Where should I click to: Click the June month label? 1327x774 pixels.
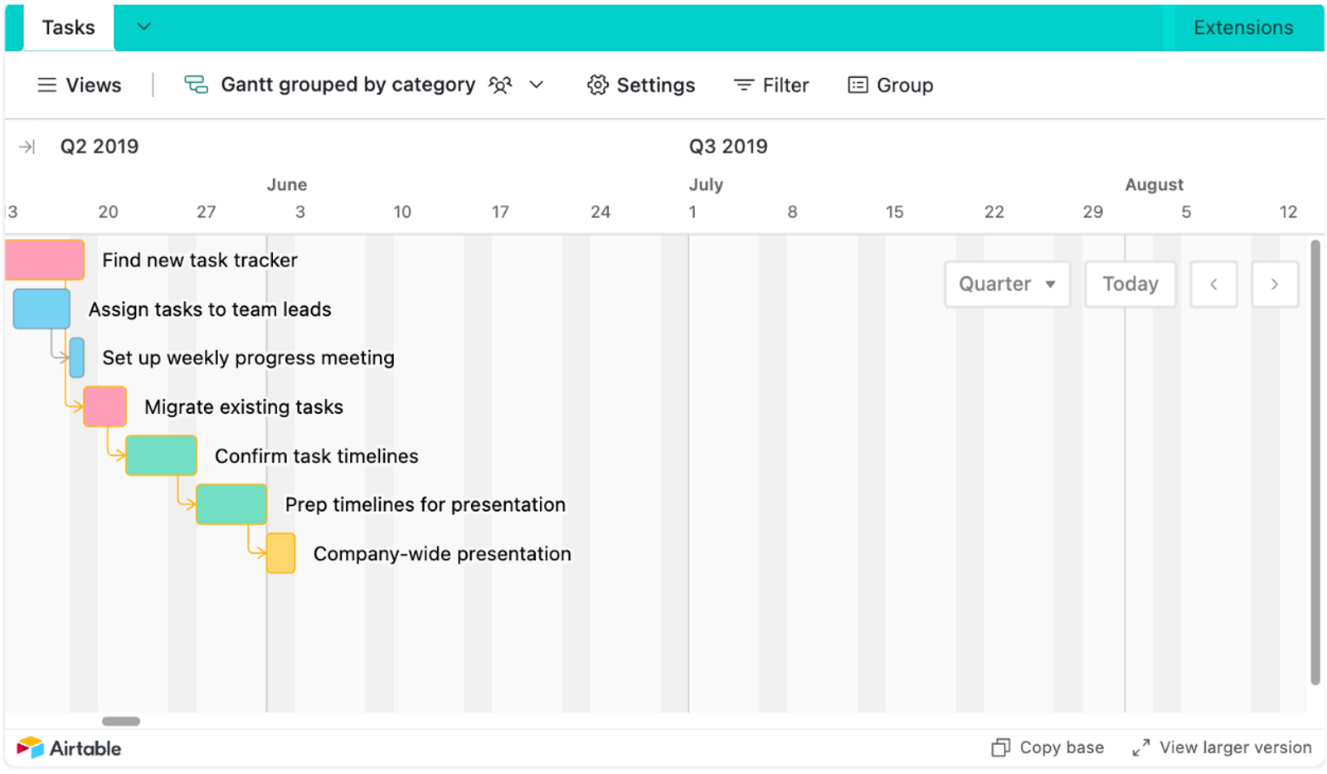[287, 185]
